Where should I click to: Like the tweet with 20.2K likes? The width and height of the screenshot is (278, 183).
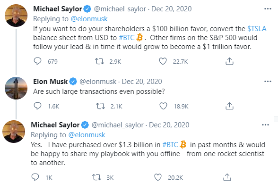click(x=158, y=177)
